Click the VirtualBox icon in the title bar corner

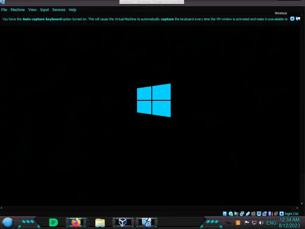(2, 2)
